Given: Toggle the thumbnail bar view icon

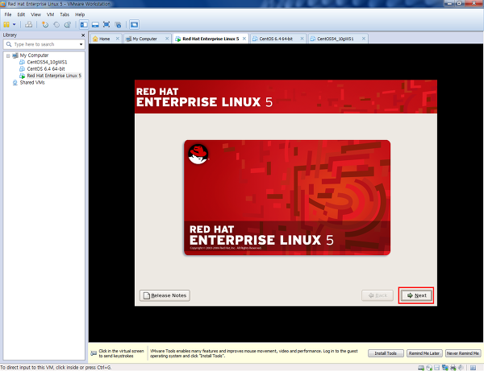Looking at the screenshot, I should coord(95,25).
